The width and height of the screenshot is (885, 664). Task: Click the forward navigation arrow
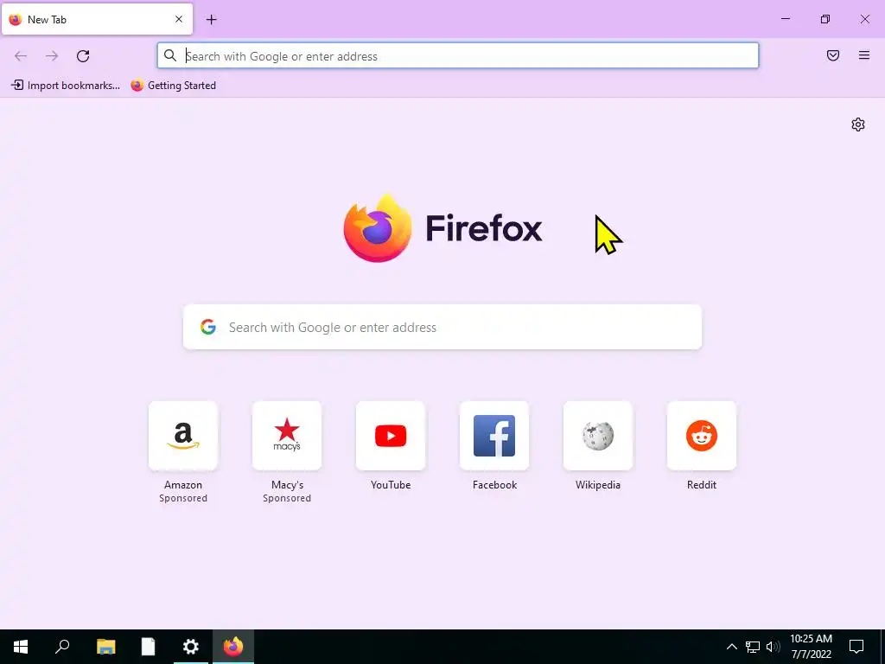52,56
